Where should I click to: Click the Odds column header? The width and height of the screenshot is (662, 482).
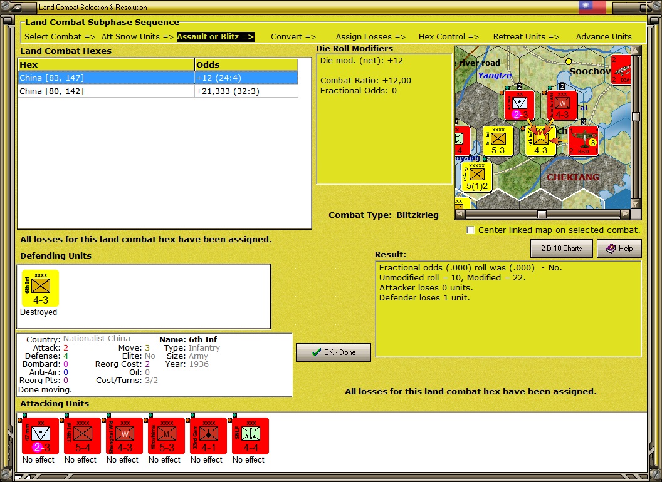[246, 64]
